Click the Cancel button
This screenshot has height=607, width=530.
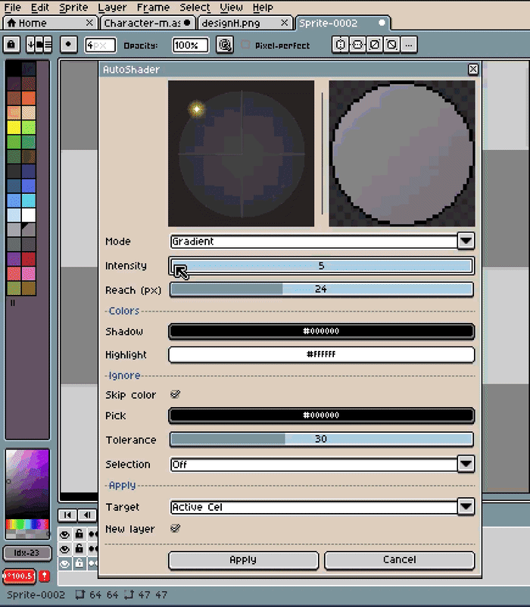399,560
